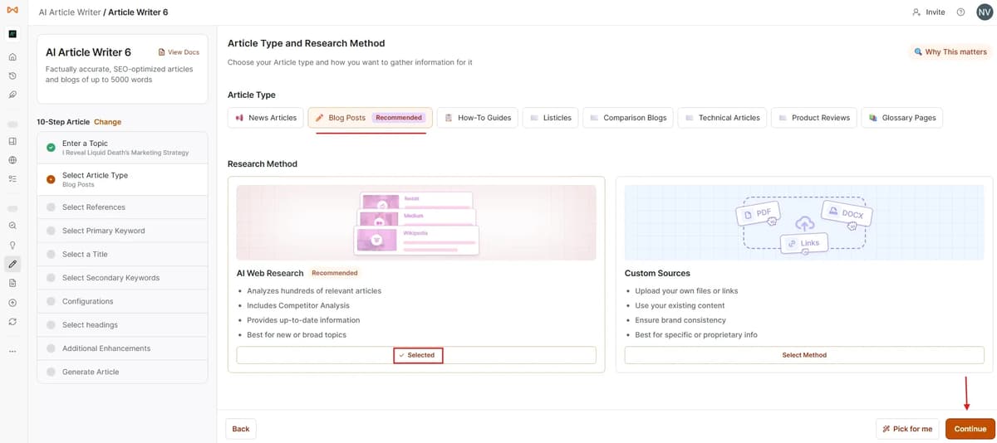Go to the Select References step
Viewport: 997px width, 443px height.
(122, 207)
